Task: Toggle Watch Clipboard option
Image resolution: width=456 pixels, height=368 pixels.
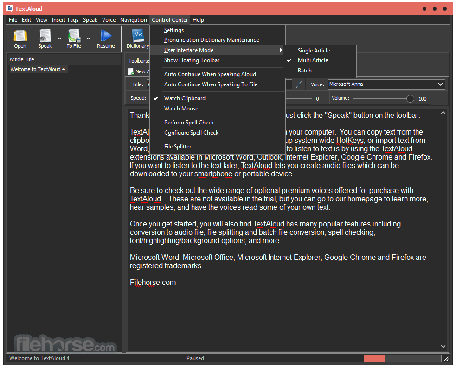Action: (217, 98)
